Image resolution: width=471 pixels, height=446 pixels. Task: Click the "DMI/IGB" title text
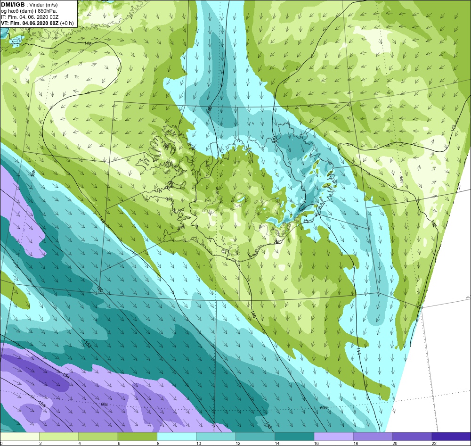pos(13,5)
